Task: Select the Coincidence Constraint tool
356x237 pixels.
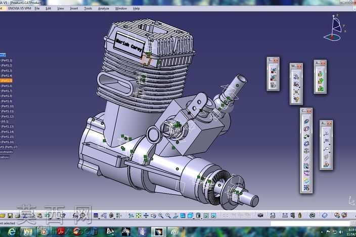Action: pos(306,121)
